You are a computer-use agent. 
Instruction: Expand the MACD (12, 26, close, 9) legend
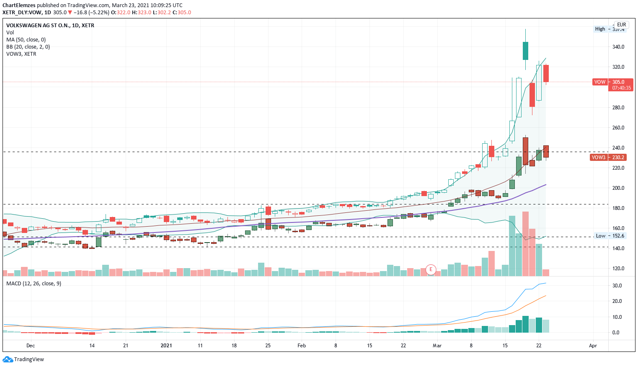pos(34,284)
